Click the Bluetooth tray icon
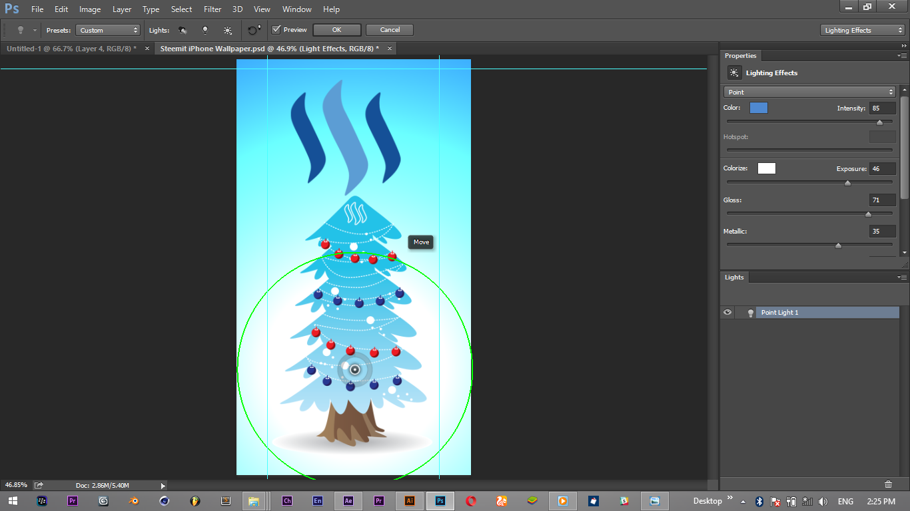 tap(759, 501)
